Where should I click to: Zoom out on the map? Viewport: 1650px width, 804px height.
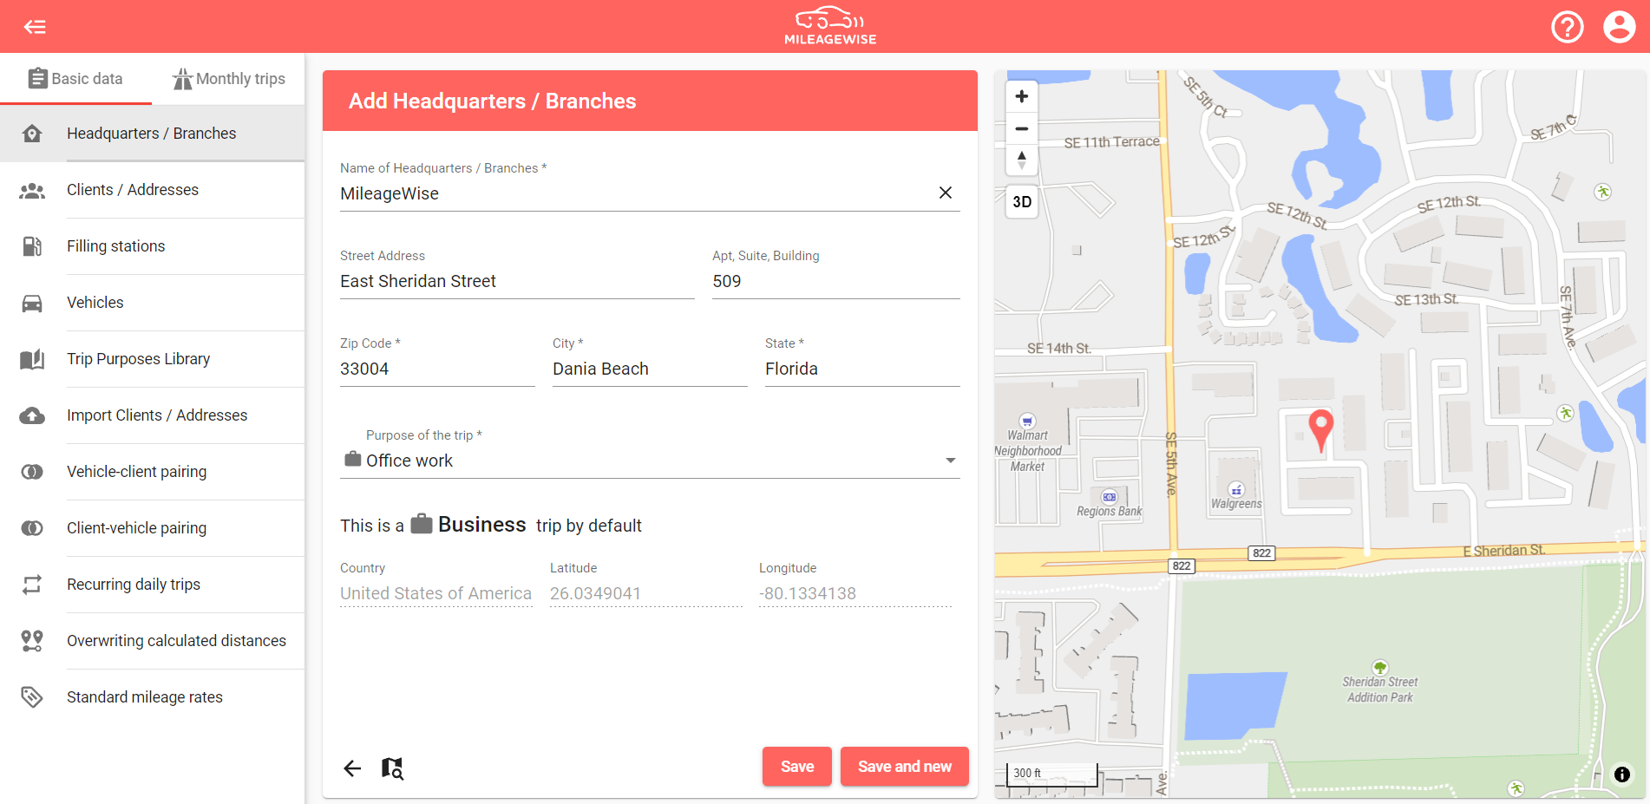(1022, 128)
